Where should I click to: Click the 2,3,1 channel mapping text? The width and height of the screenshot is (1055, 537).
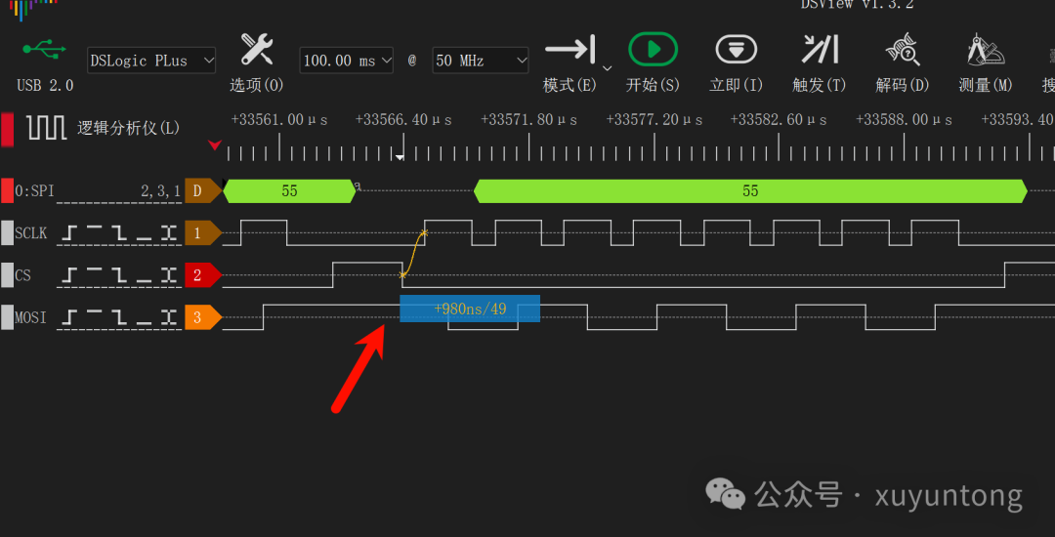point(160,191)
